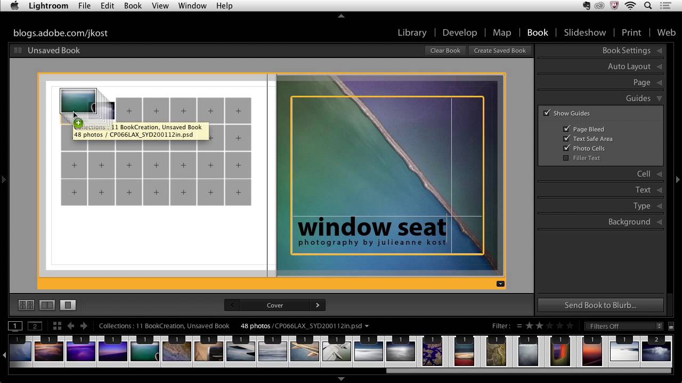This screenshot has height=383, width=682.
Task: Switch to the Web module
Action: click(x=666, y=32)
